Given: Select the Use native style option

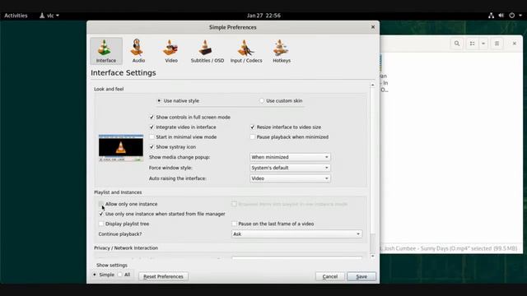Looking at the screenshot, I should (x=179, y=100).
